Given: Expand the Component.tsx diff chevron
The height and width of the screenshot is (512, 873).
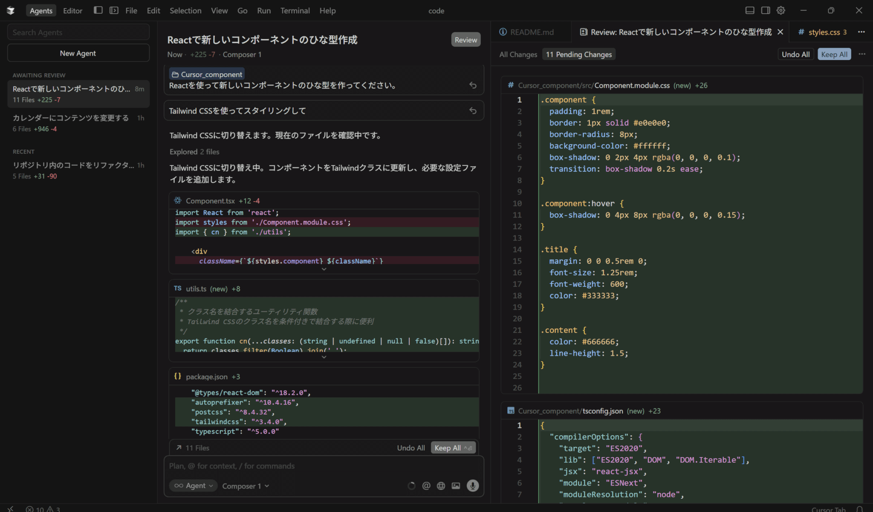Looking at the screenshot, I should [324, 269].
